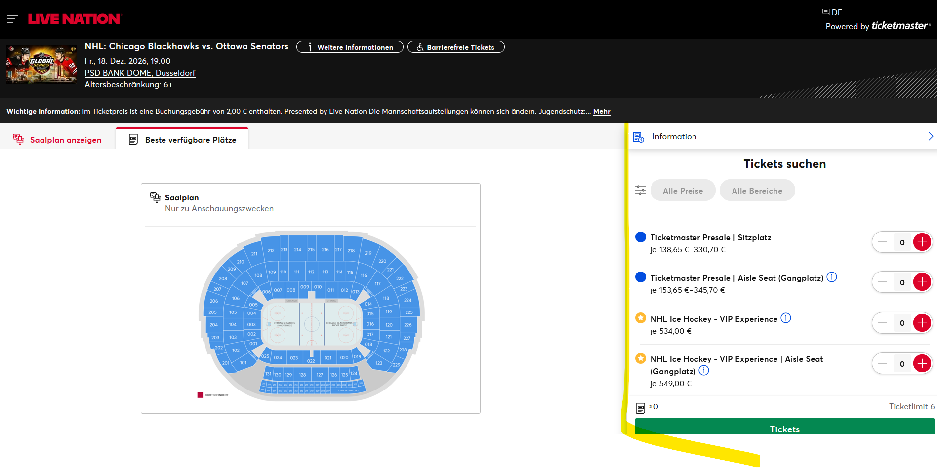Open the Alle Bereiche filter
937x468 pixels.
tap(757, 191)
